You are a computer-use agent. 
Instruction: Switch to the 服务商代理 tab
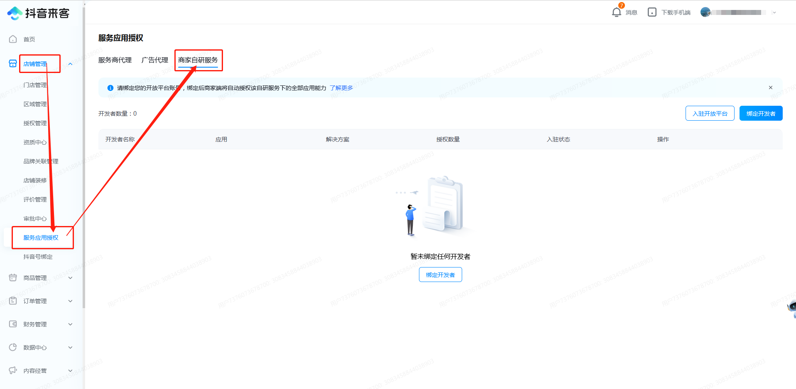point(115,60)
